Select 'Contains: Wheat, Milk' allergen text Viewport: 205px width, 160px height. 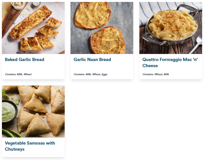point(156,74)
